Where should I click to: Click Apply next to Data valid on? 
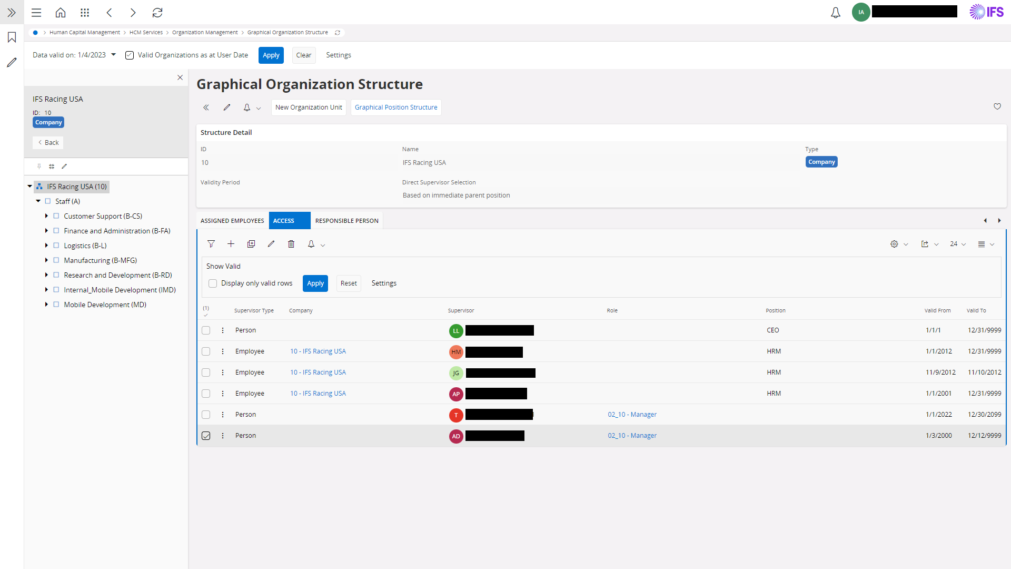coord(271,55)
